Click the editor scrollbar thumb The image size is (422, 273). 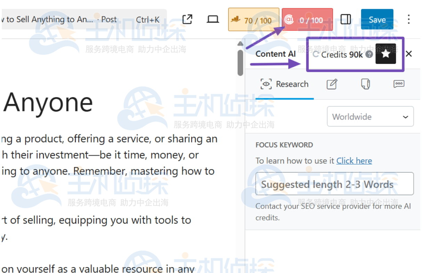coord(240,63)
